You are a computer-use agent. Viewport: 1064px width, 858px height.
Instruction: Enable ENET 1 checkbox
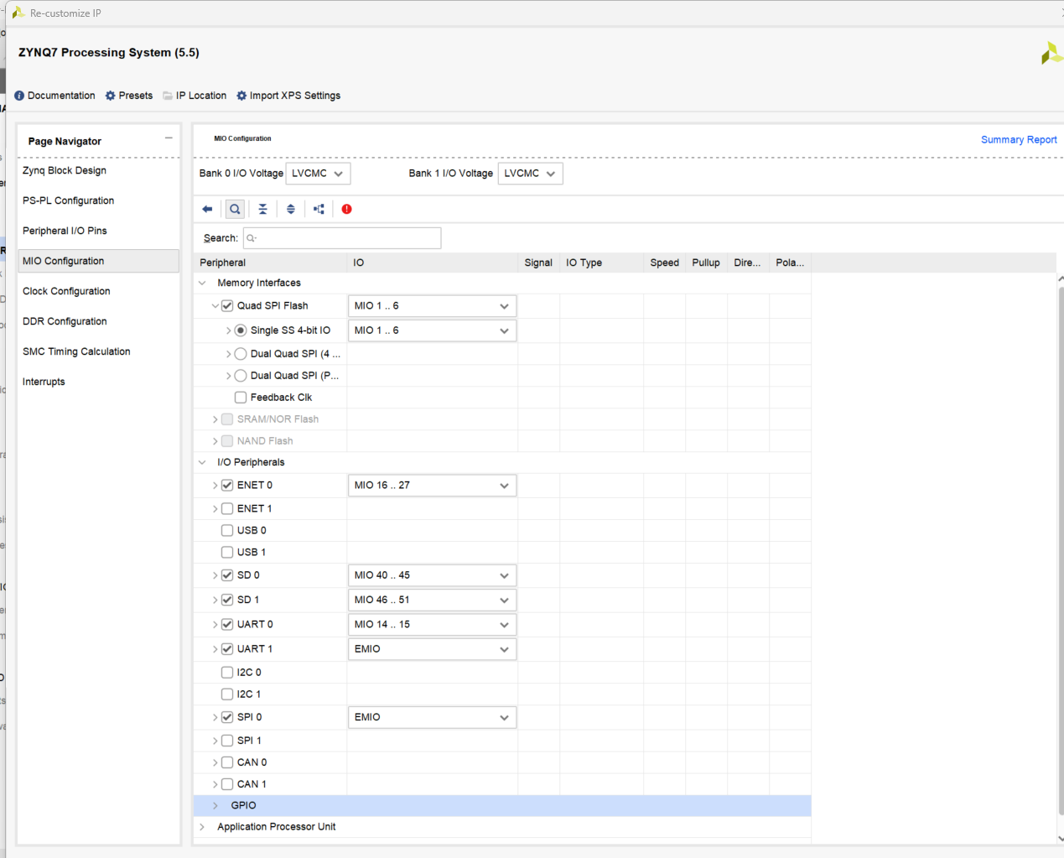(227, 508)
